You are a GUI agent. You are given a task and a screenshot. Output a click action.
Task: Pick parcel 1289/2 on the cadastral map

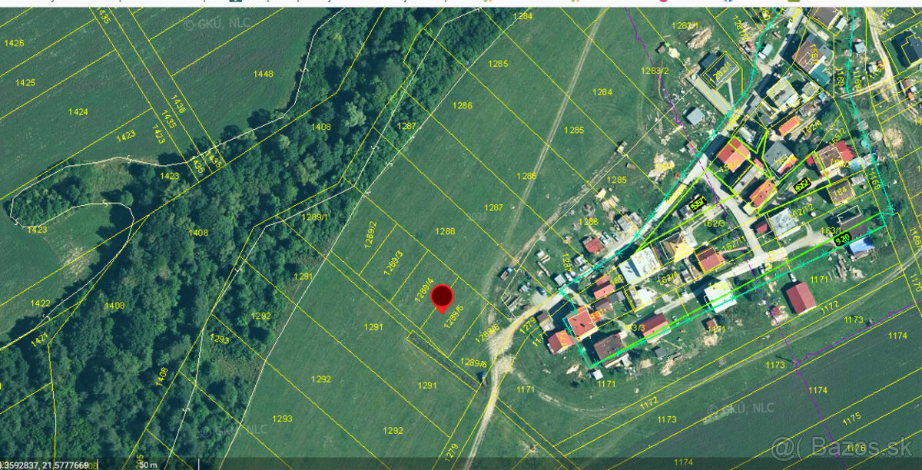370,233
